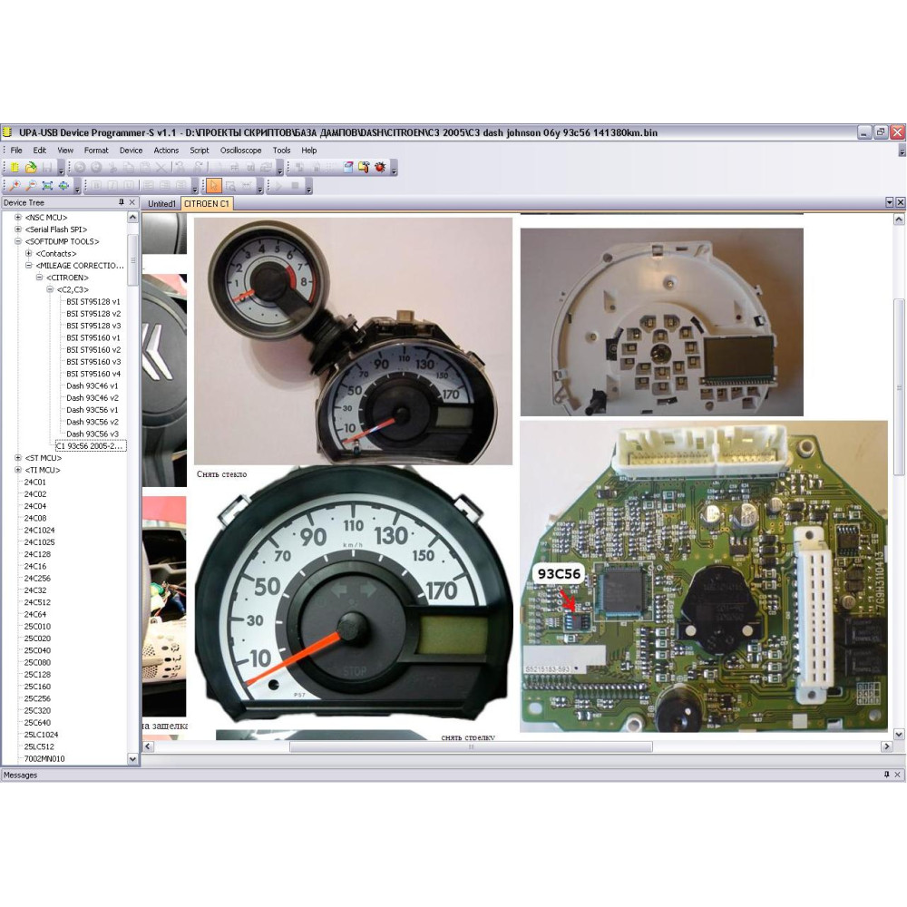Select C1 93c56 2005 tree item

(x=90, y=446)
